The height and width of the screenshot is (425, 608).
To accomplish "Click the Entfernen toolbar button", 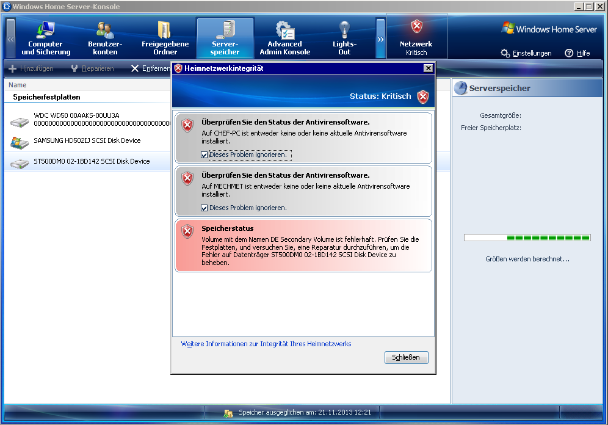I will click(150, 68).
